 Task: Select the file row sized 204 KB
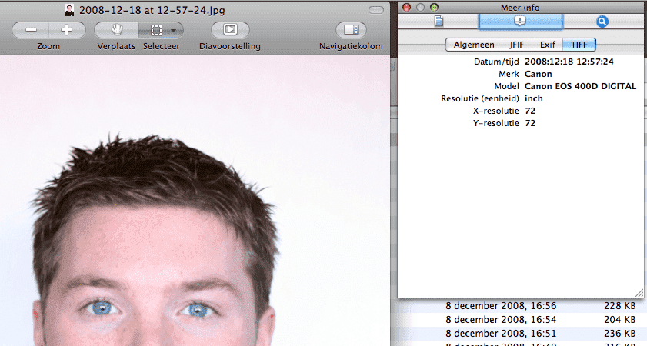point(619,319)
